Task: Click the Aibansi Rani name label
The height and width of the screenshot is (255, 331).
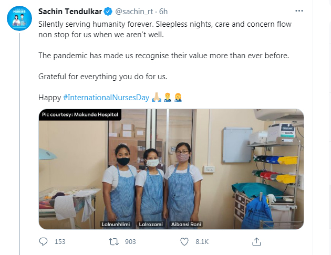Action: click(x=186, y=224)
